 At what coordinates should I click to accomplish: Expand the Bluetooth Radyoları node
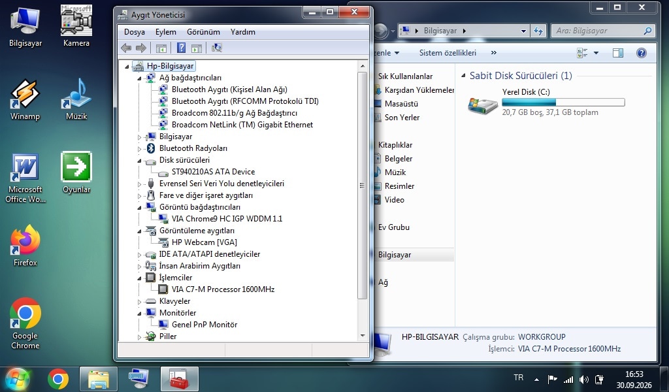click(x=140, y=149)
